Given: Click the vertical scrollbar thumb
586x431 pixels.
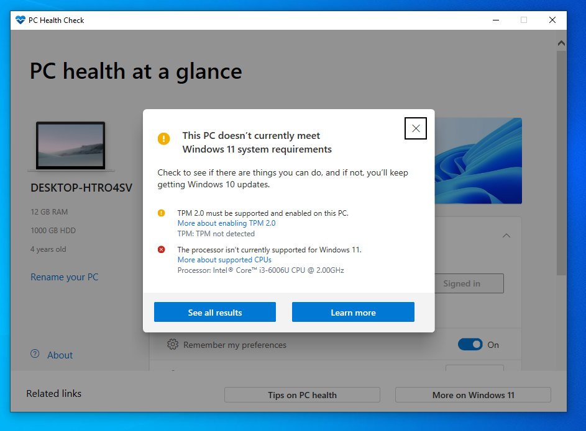Looking at the screenshot, I should click(x=561, y=163).
